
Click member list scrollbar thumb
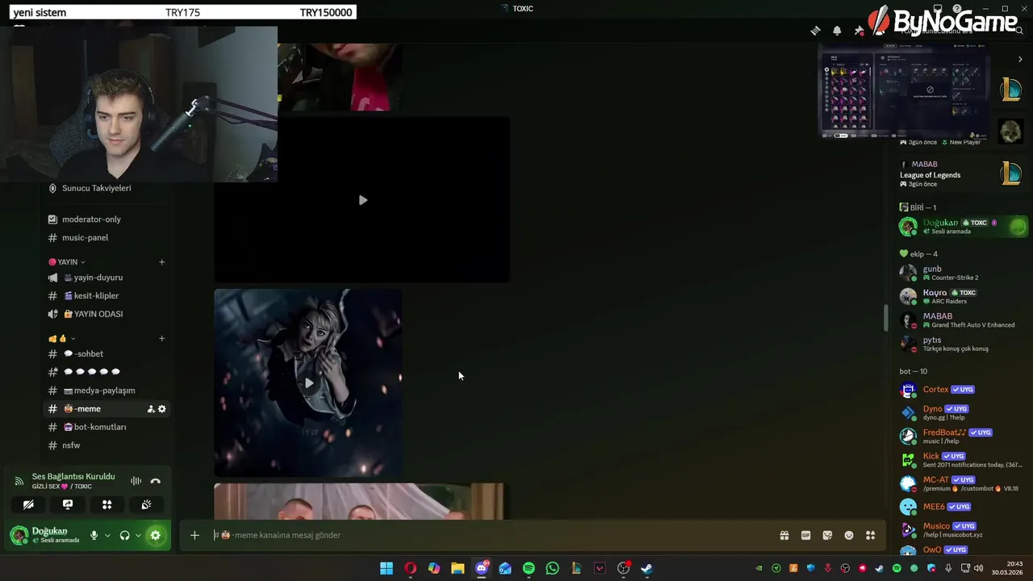click(x=886, y=317)
